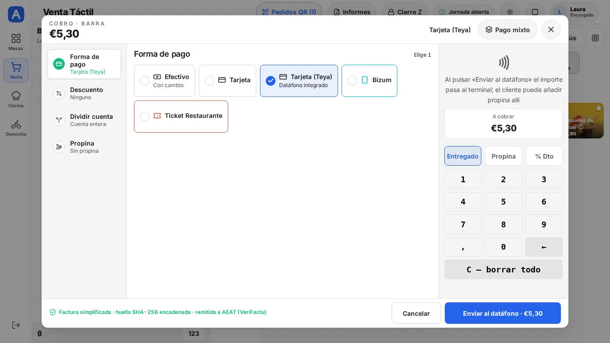Viewport: 610px width, 343px height.
Task: Open Pedidos QR (1) in header
Action: point(289,12)
